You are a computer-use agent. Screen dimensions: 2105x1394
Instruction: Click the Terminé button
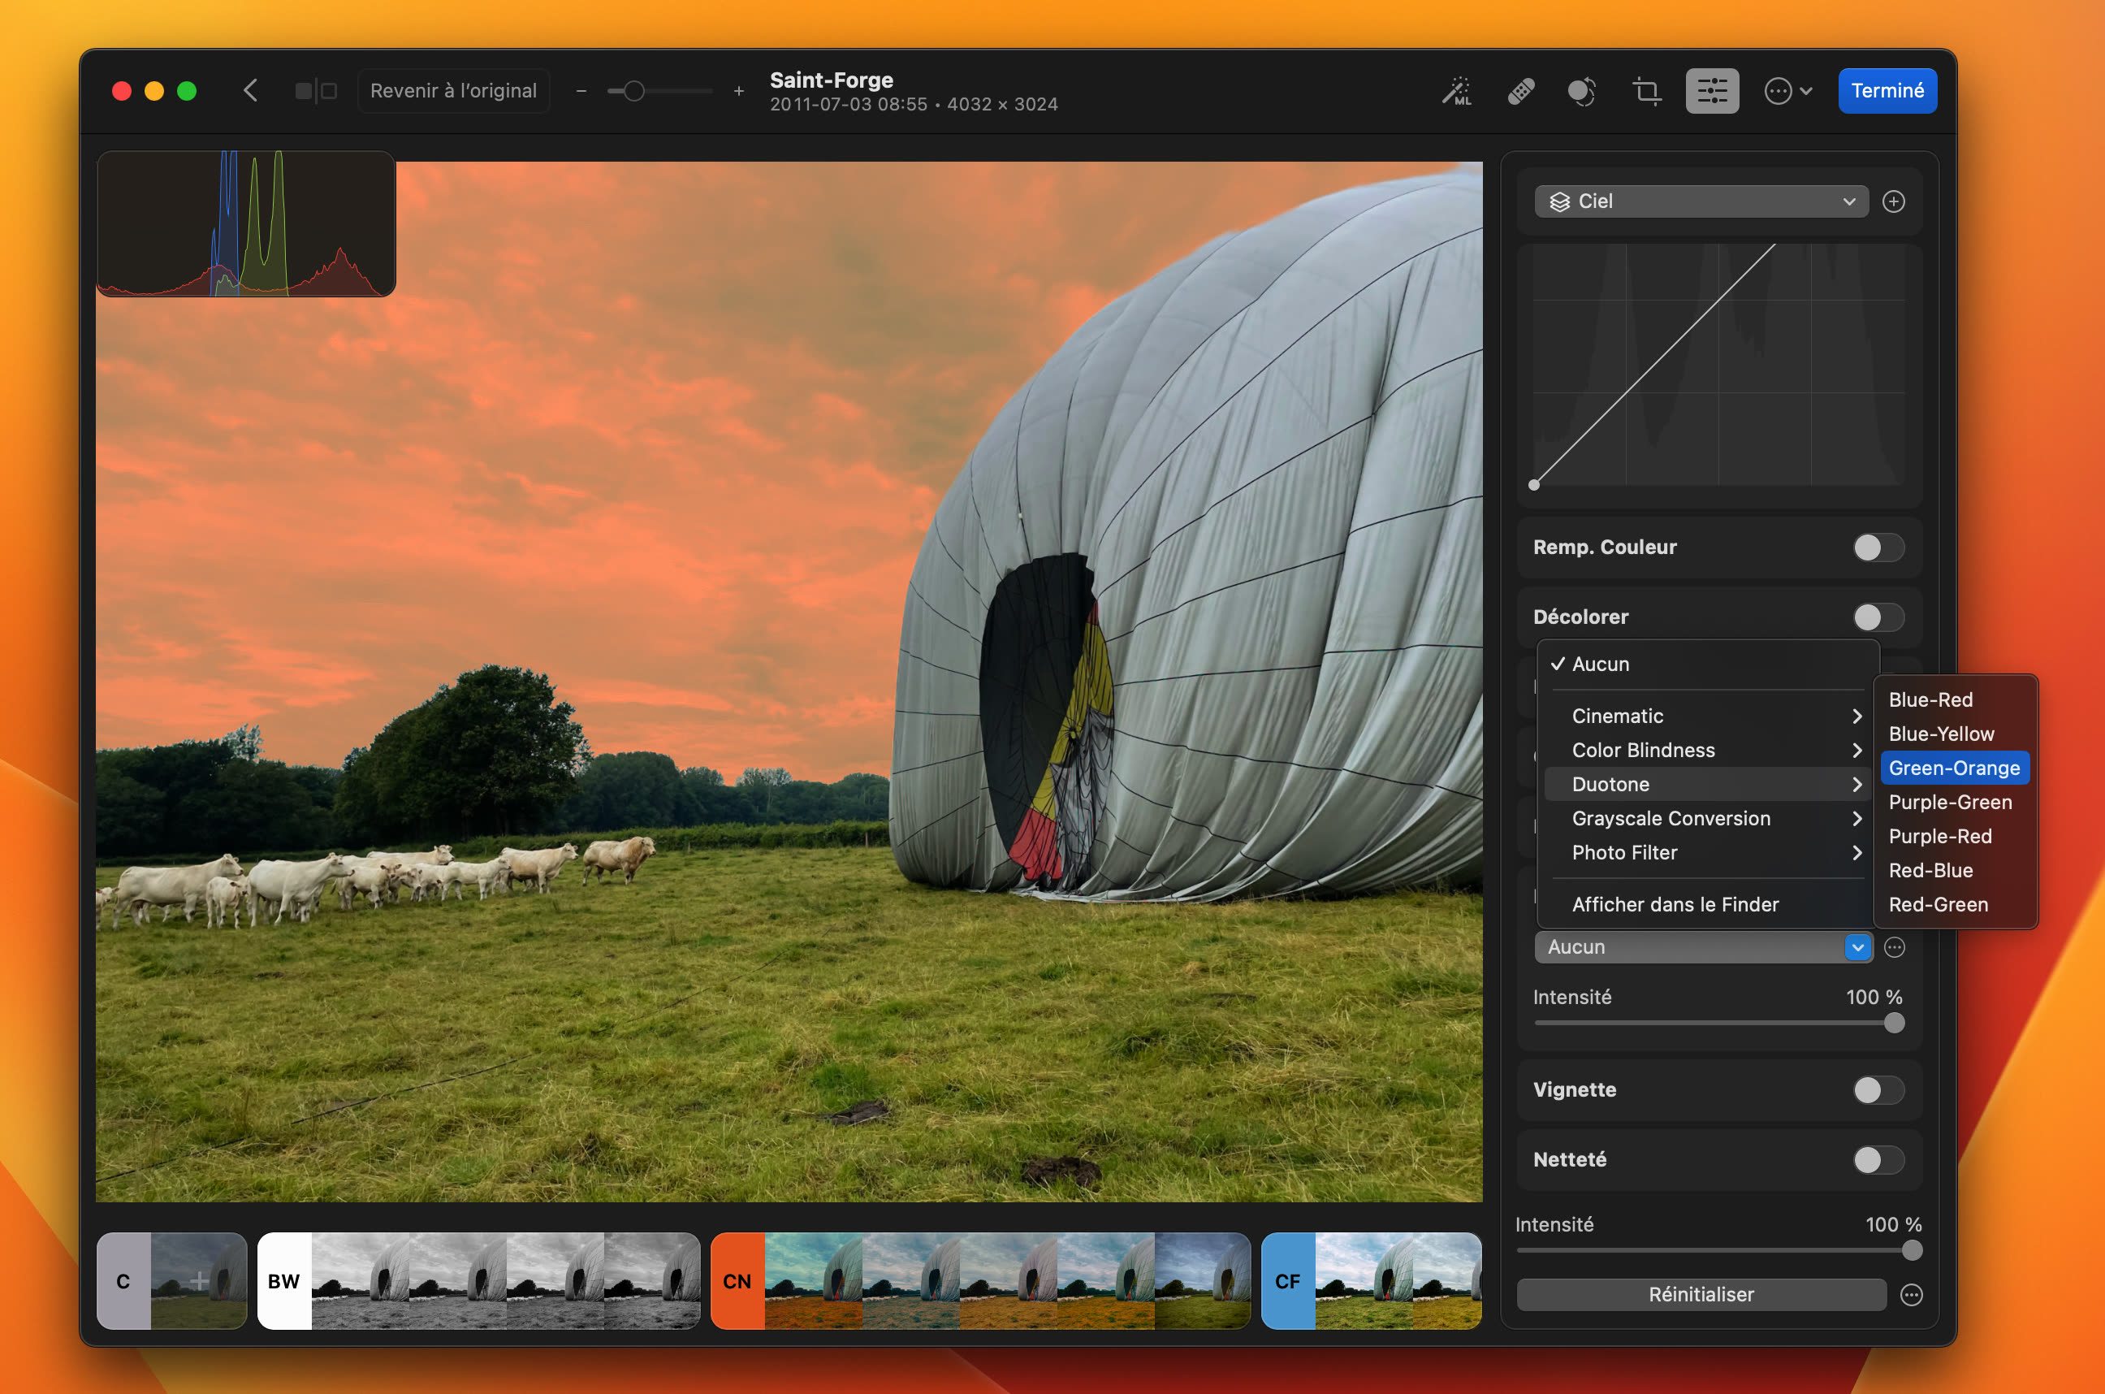(1887, 90)
